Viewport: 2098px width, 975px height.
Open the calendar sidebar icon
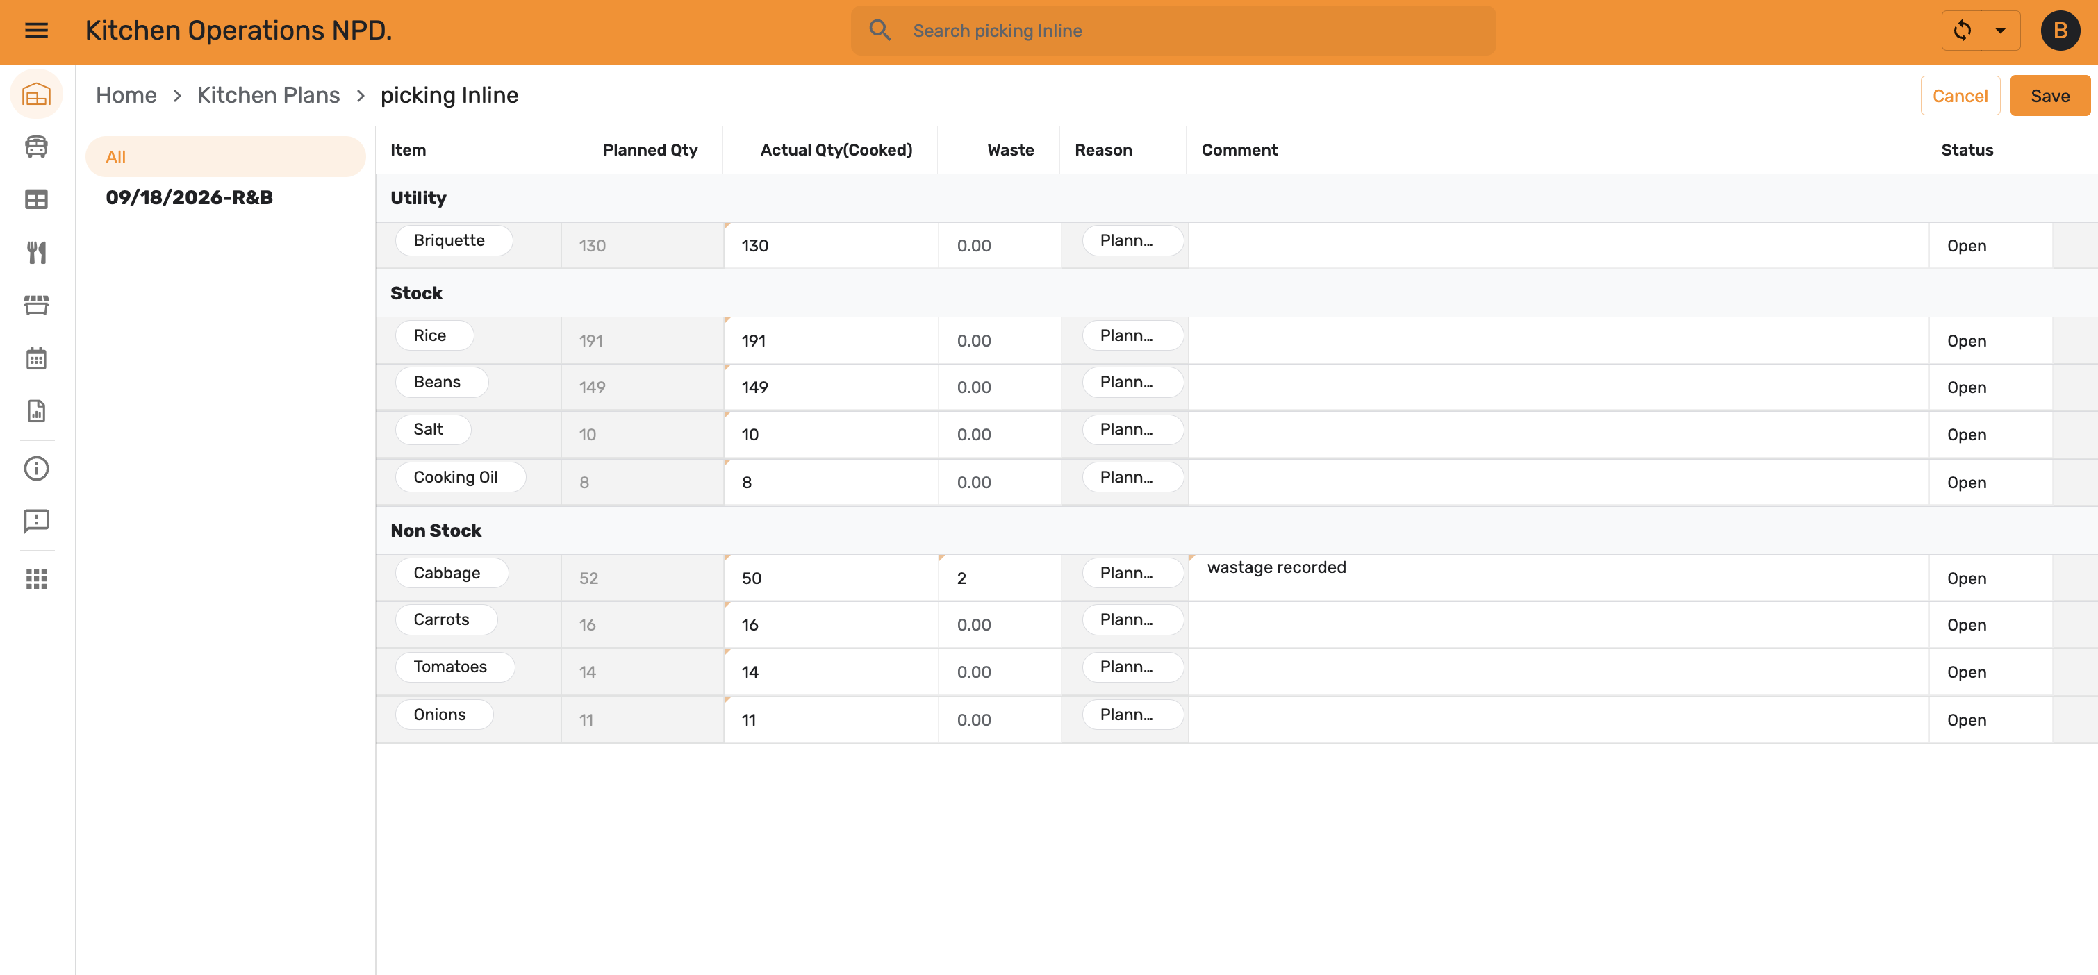37,358
